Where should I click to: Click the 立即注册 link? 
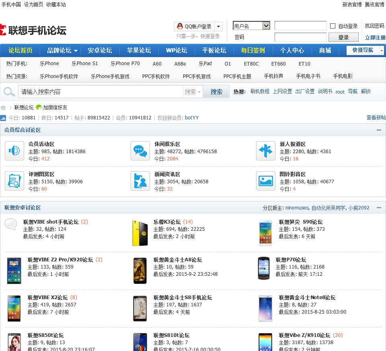click(376, 37)
